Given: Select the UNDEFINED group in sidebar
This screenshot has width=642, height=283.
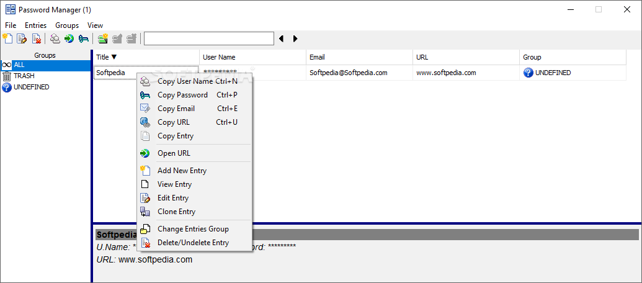Looking at the screenshot, I should coord(46,88).
